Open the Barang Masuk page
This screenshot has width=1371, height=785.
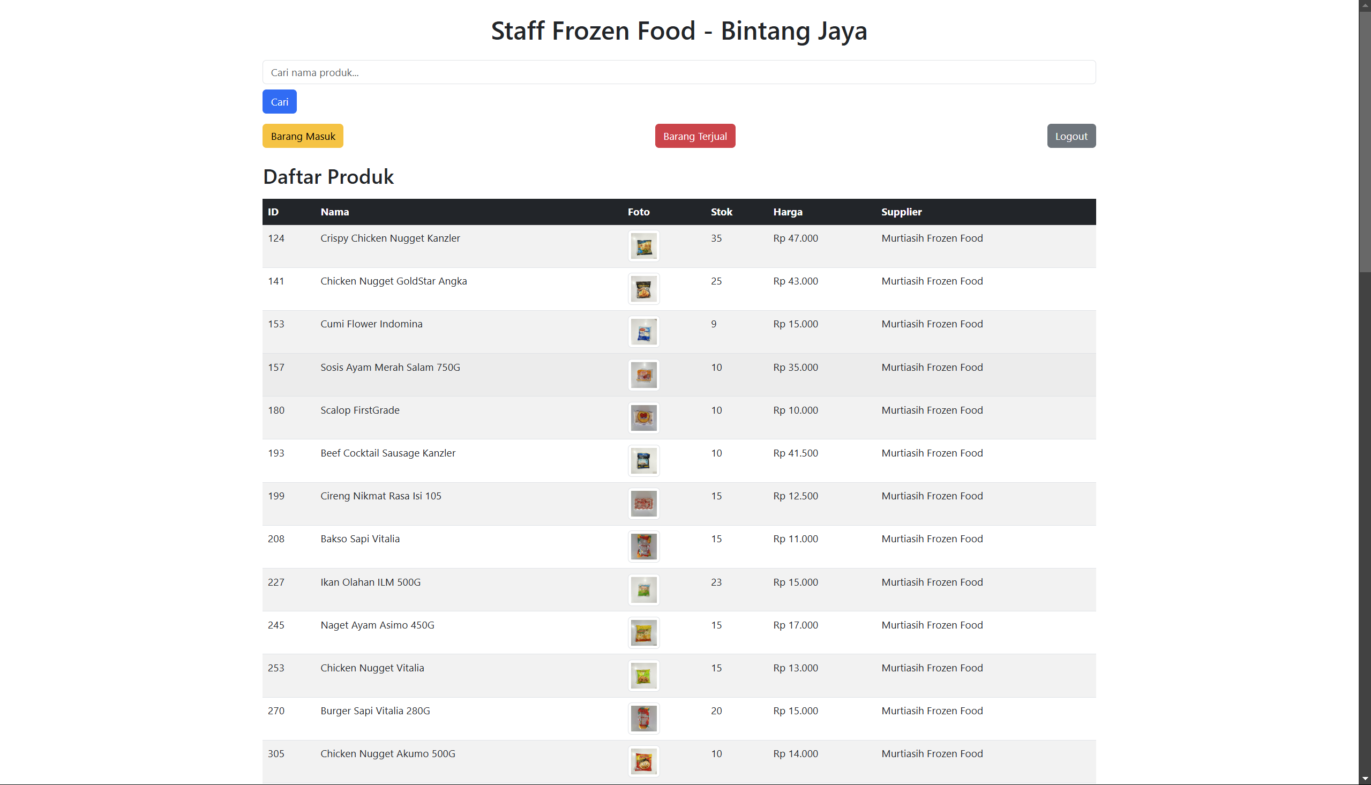(x=303, y=136)
